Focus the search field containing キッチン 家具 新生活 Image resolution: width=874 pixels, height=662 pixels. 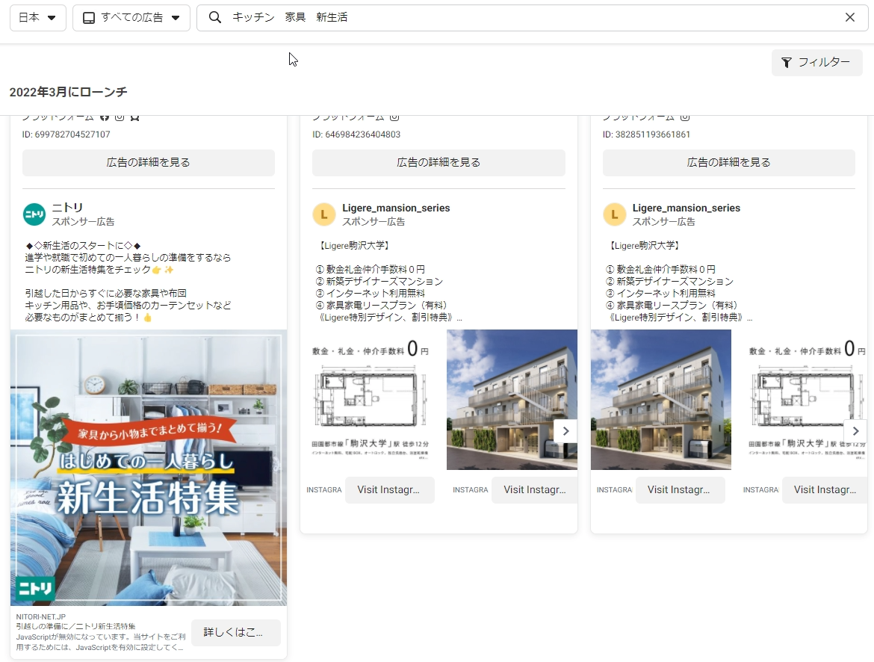(523, 18)
